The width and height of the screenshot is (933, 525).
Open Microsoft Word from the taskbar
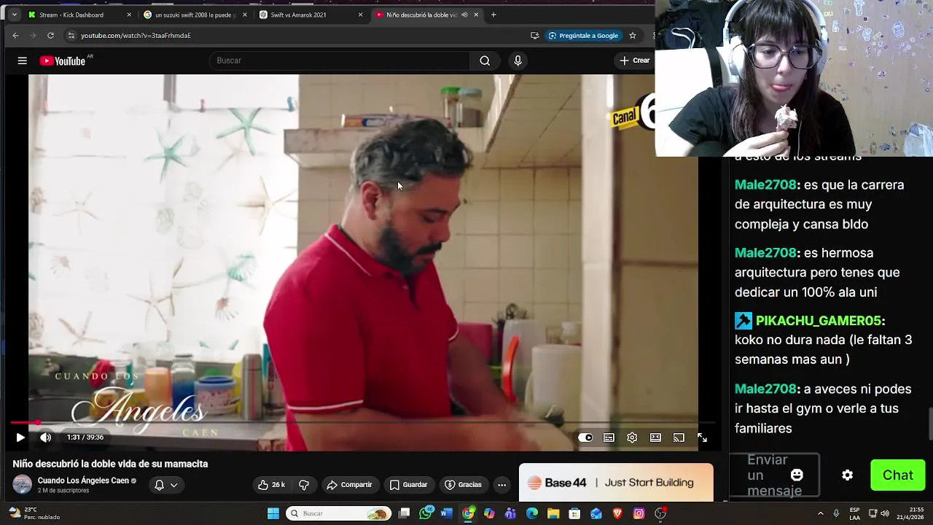[447, 513]
